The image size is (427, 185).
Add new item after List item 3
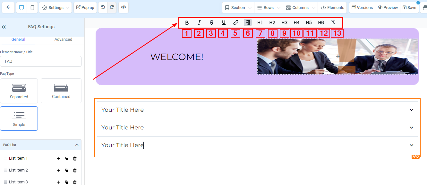coord(59,182)
